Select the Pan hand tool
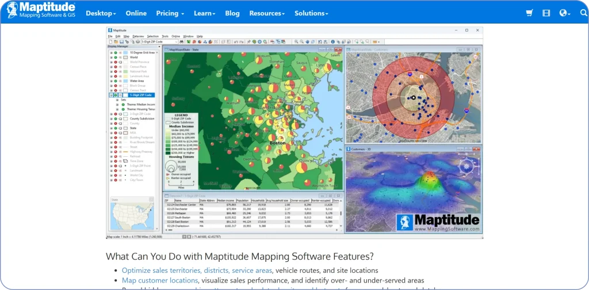Image resolution: width=589 pixels, height=290 pixels. click(307, 42)
